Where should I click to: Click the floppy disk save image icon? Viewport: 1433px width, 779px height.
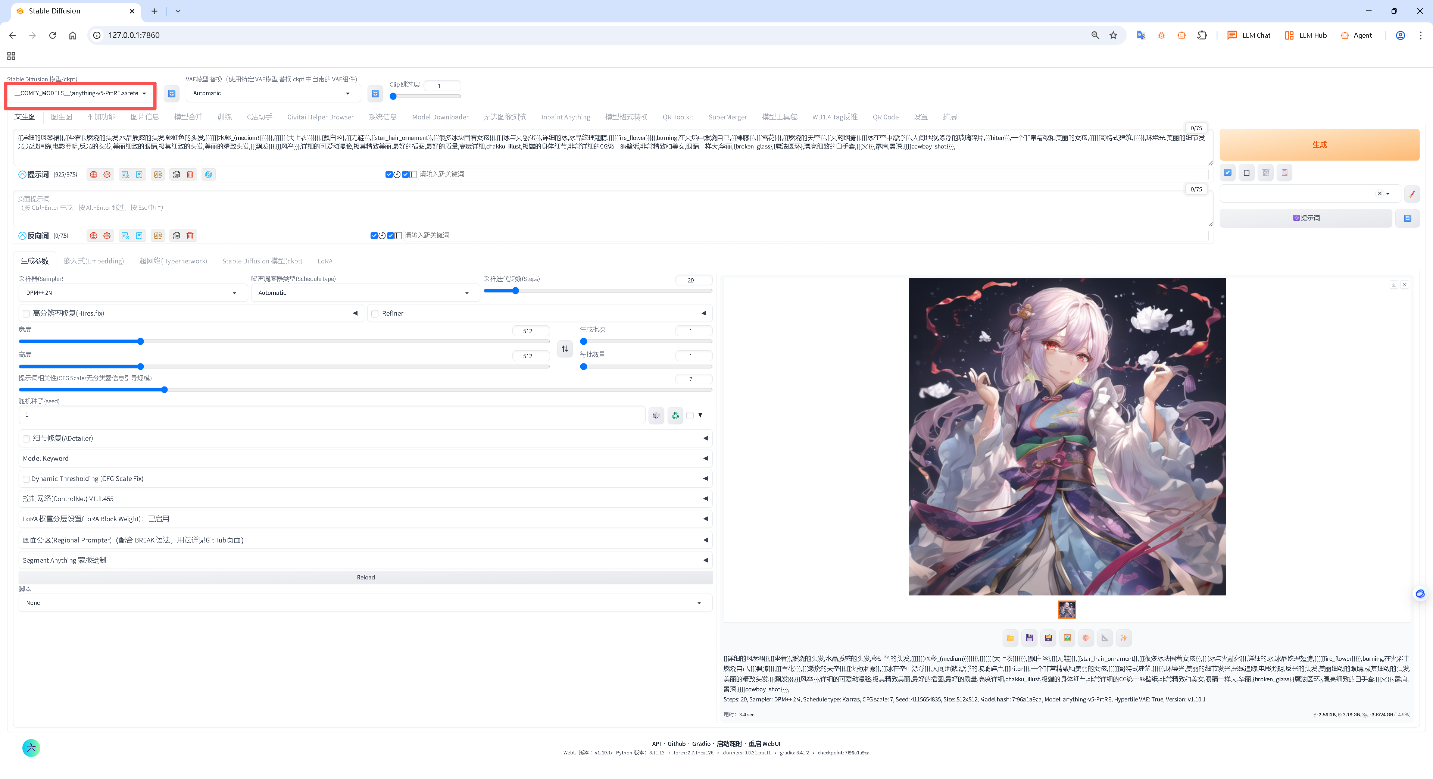coord(1029,638)
